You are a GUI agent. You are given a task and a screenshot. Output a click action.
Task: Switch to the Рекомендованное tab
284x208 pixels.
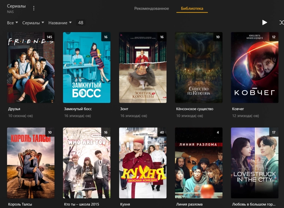pos(151,8)
